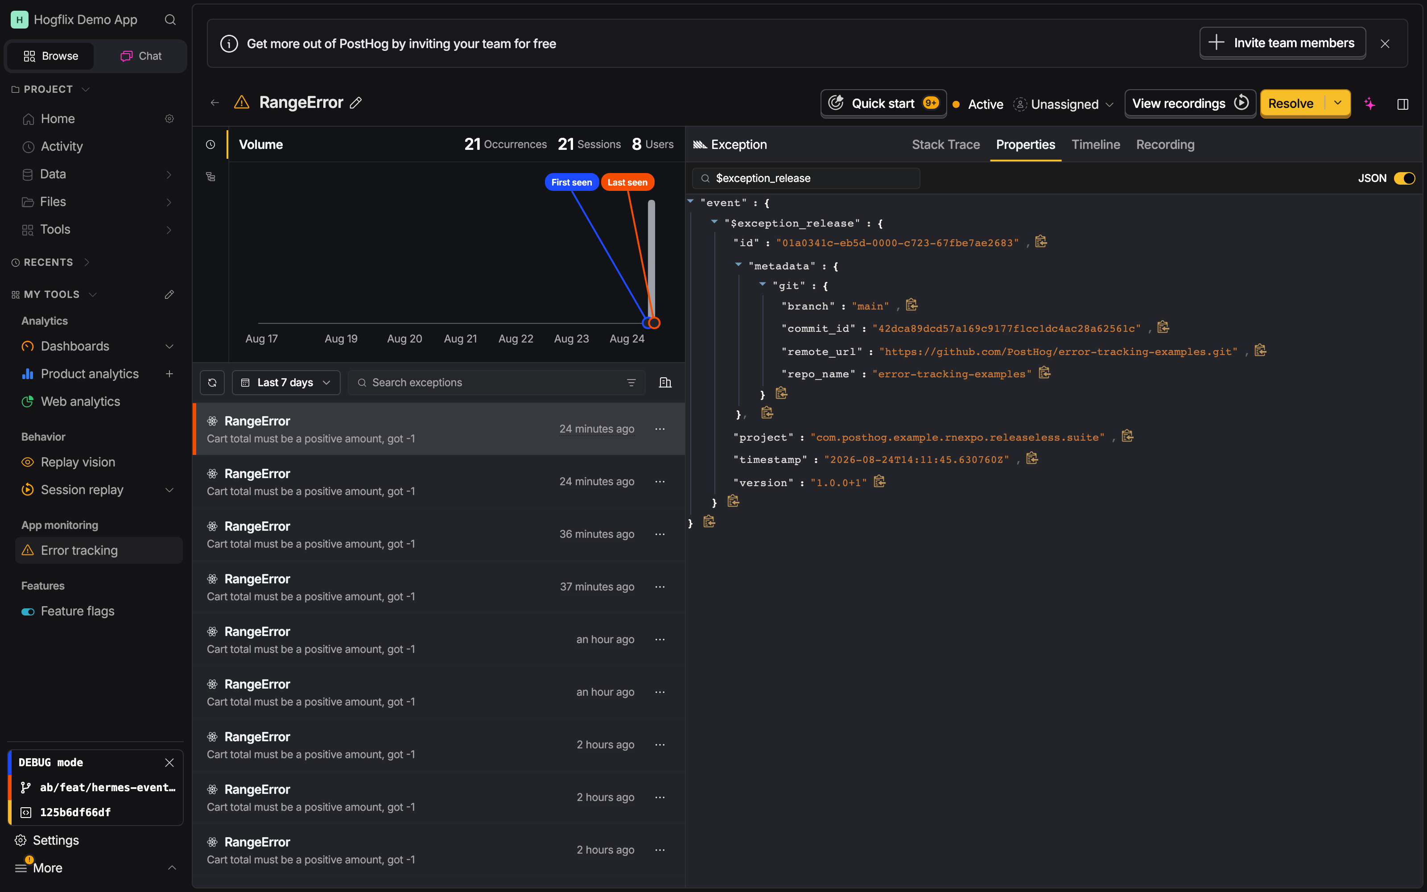Viewport: 1427px width, 892px height.
Task: Copy the version value
Action: [x=879, y=481]
